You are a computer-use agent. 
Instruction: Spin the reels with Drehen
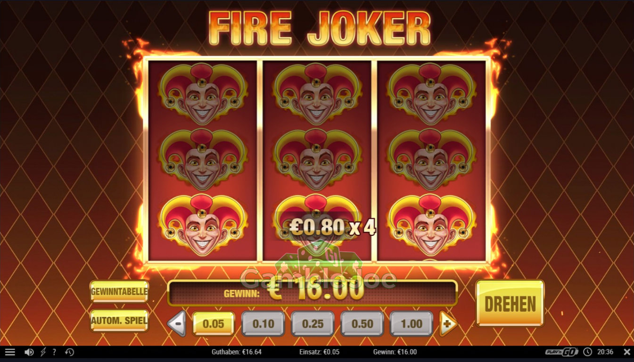(x=510, y=304)
